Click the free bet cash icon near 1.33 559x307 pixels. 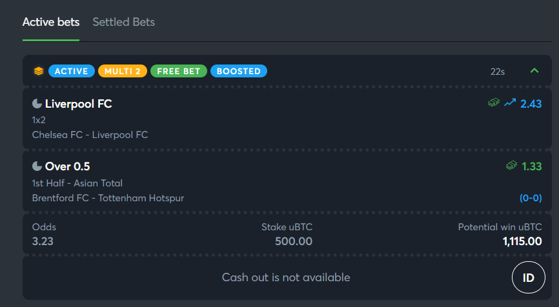512,165
